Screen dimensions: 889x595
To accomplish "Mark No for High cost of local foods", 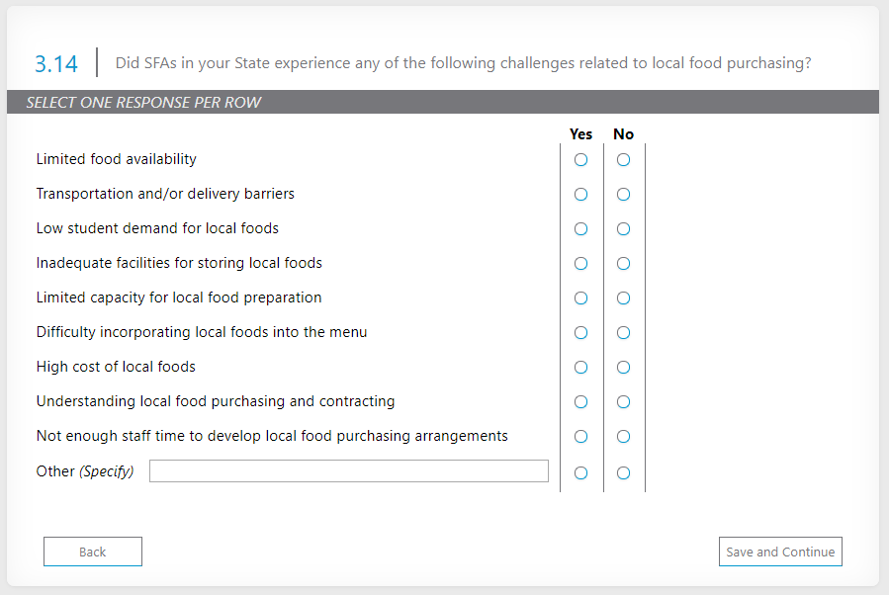I will [623, 368].
